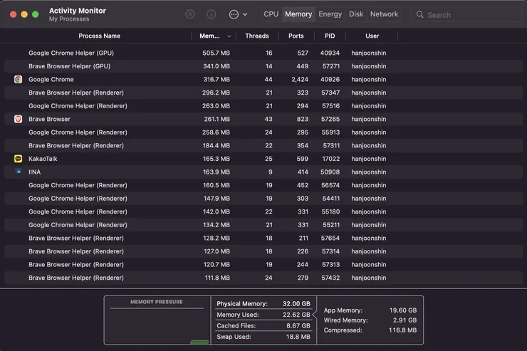Click the search magnifier icon
This screenshot has height=351, width=527.
point(419,14)
